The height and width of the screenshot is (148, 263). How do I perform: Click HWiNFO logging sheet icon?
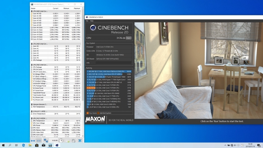(68, 141)
